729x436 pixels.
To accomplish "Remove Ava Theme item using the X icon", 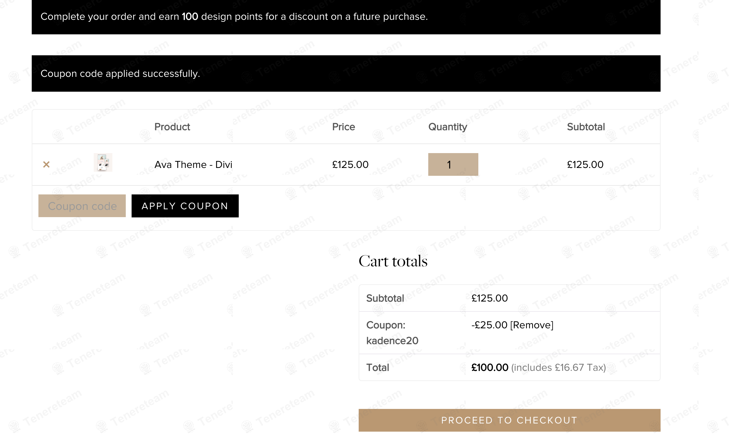I will (x=46, y=164).
